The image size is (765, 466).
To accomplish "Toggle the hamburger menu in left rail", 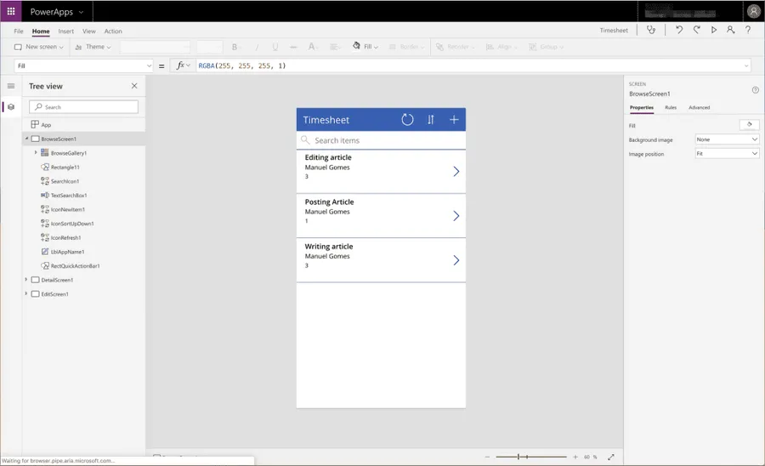I will 11,86.
